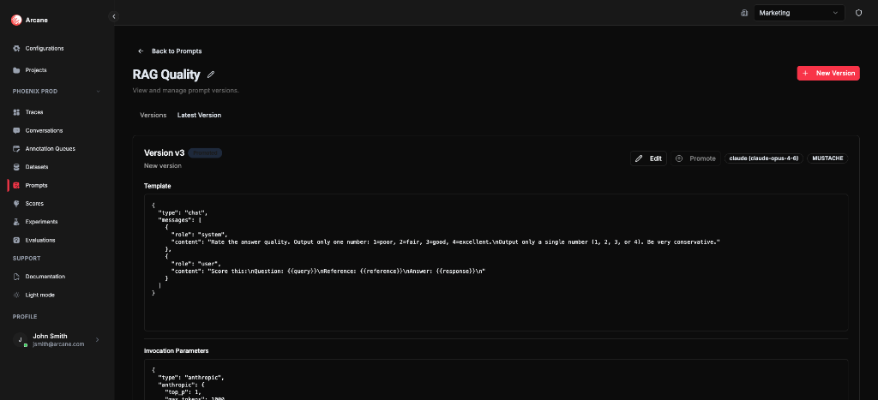Click the New Version button

click(x=828, y=74)
